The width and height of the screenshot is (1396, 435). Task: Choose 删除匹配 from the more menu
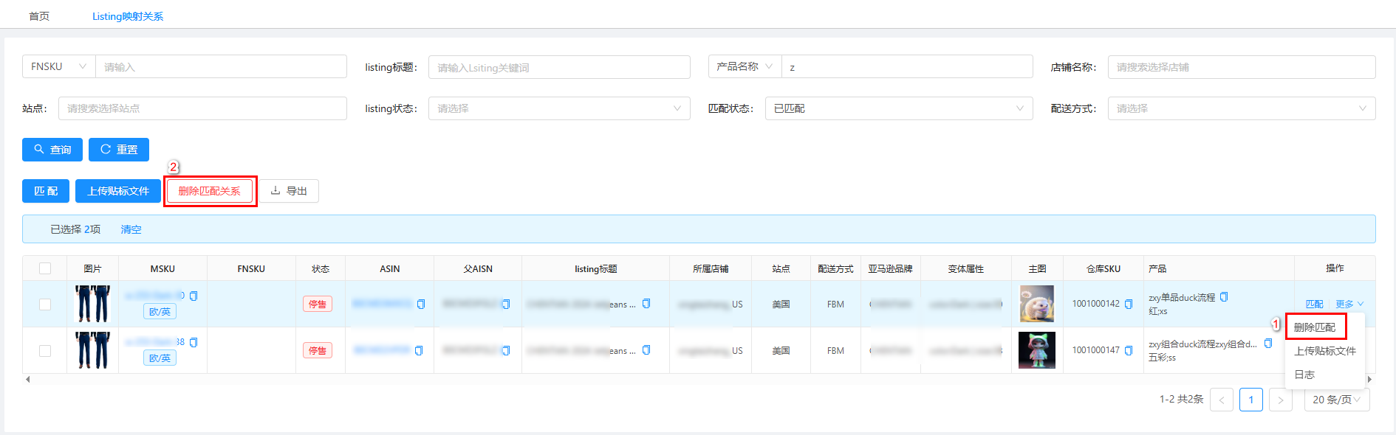coord(1315,327)
